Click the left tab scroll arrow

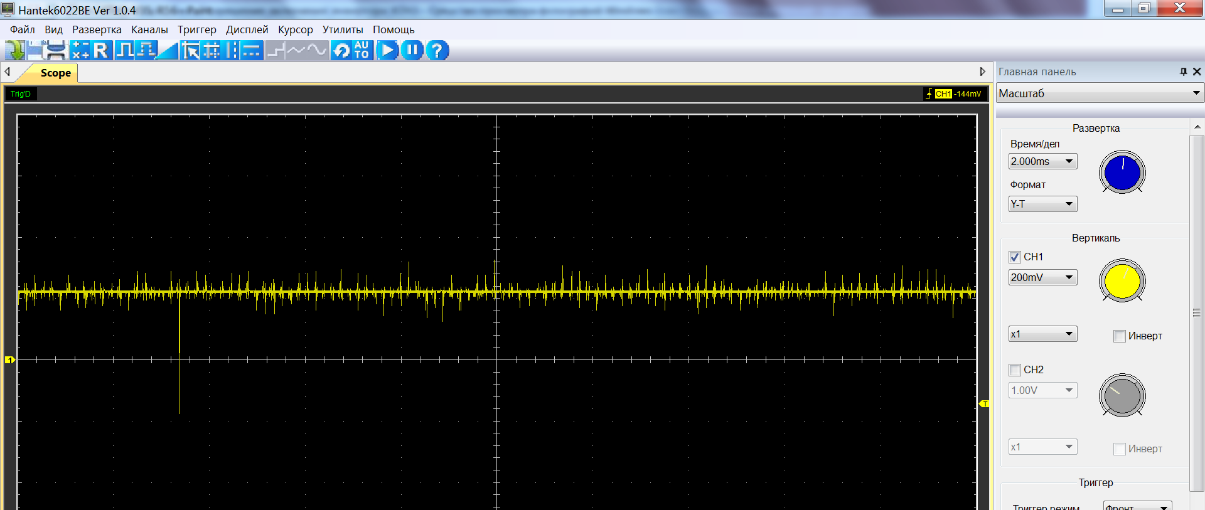pos(8,72)
